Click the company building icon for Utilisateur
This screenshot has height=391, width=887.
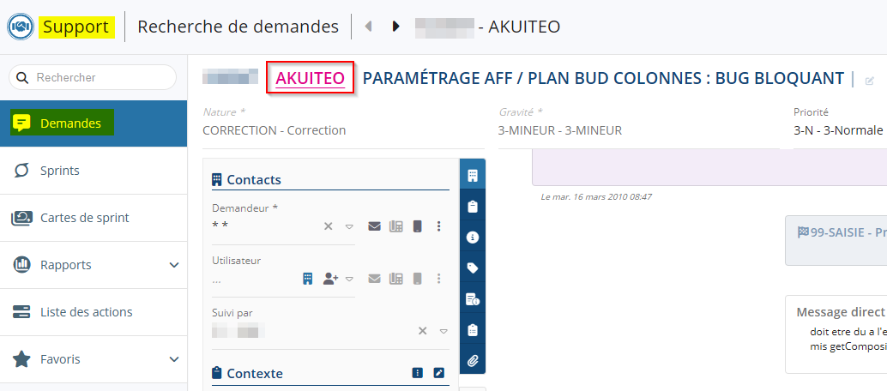[307, 279]
